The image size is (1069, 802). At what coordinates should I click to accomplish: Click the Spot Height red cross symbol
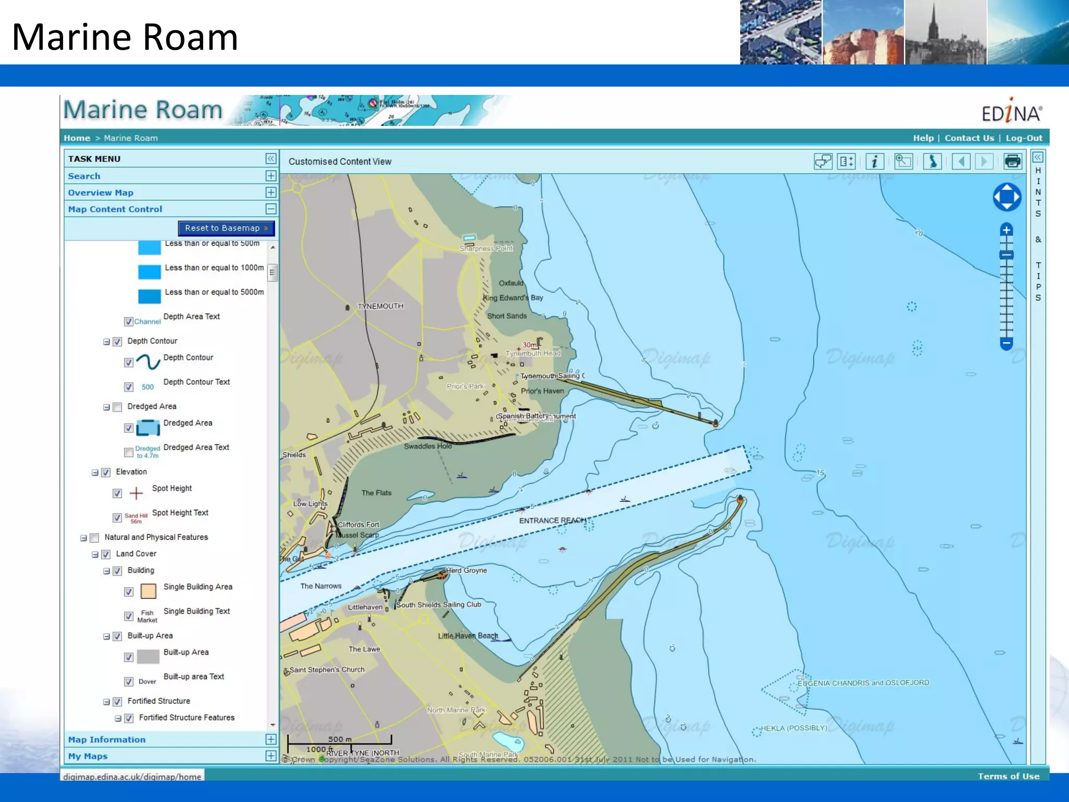136,493
